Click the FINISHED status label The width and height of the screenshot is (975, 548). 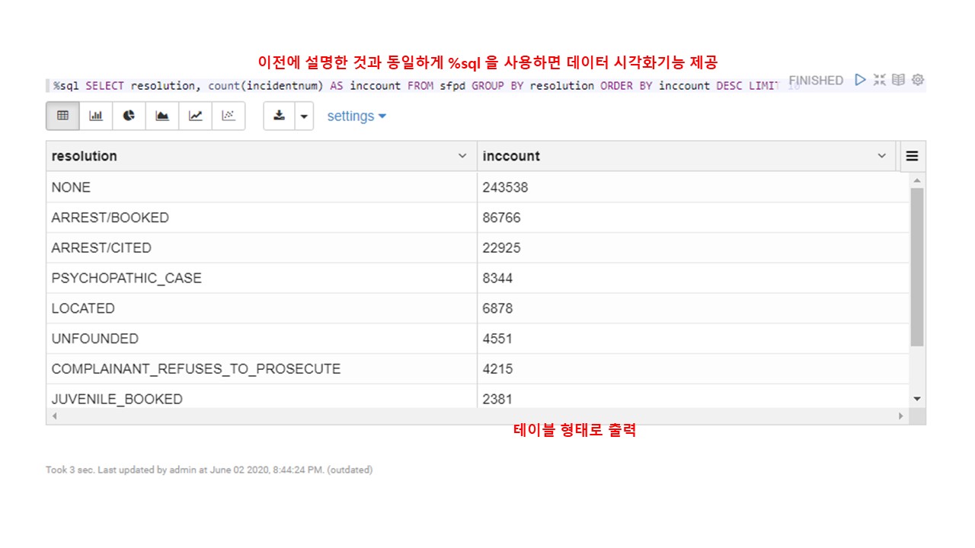pos(816,80)
